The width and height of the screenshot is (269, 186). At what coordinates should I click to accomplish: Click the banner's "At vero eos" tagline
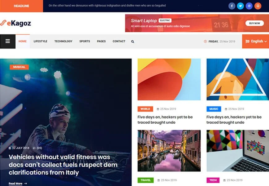[160, 26]
